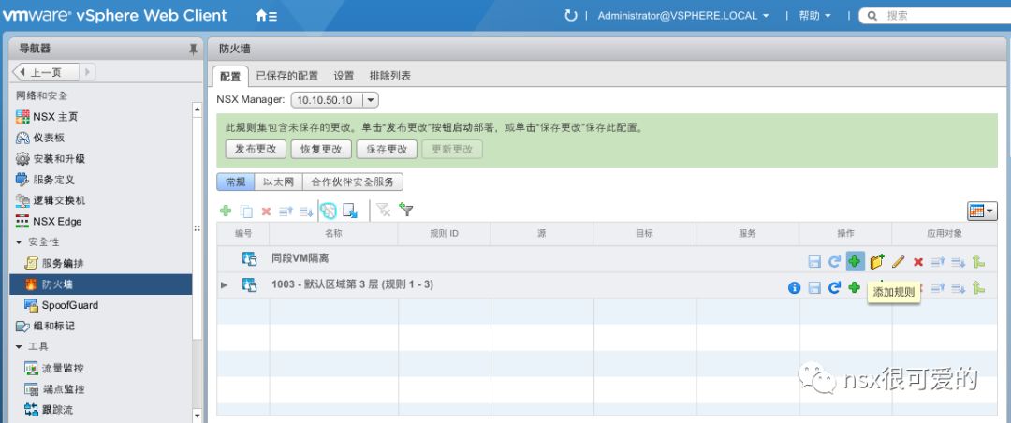1011x423 pixels.
Task: Open the 帮助 help dropdown
Action: click(814, 16)
